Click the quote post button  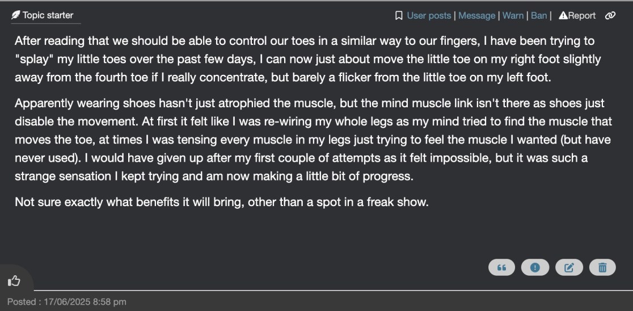(x=501, y=267)
